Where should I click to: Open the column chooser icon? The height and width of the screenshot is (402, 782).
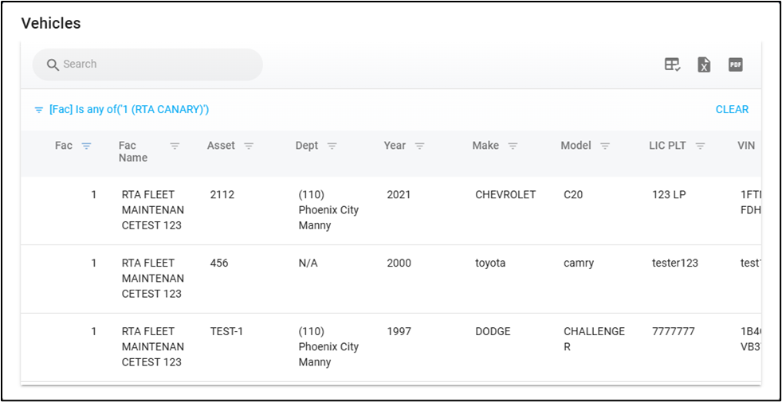672,64
